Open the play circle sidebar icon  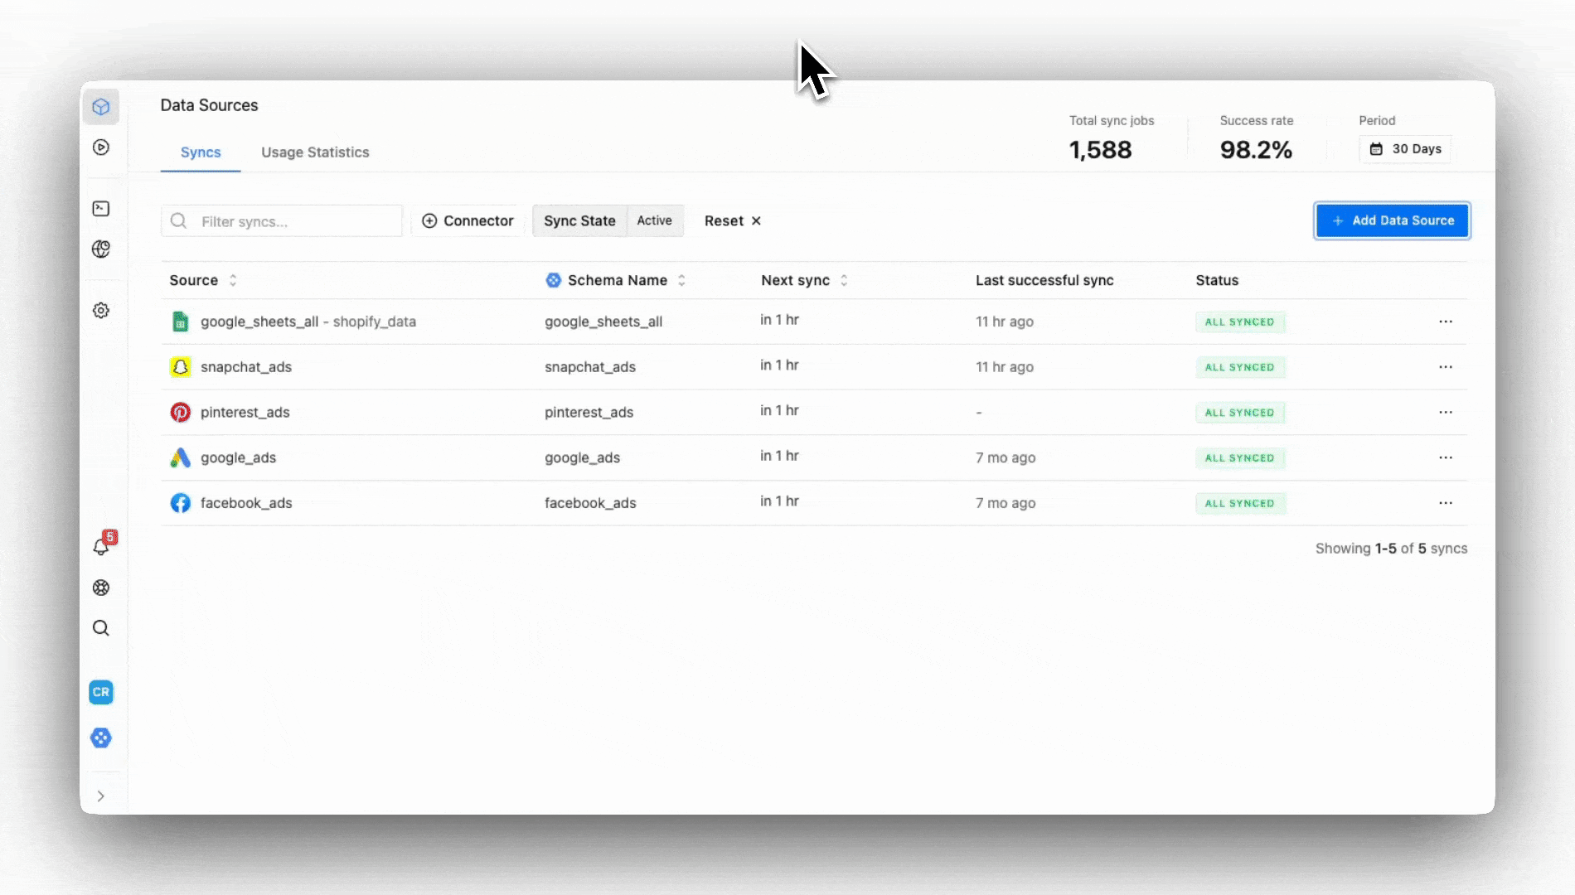(101, 148)
